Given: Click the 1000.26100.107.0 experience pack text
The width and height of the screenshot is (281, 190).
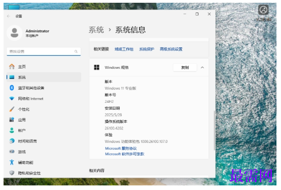Looking at the screenshot, I should coord(154,141).
